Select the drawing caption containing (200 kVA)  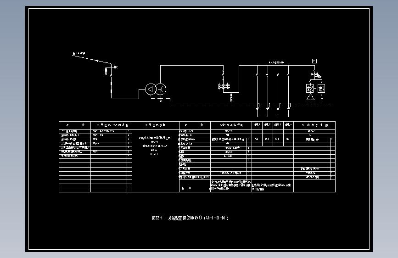[x=190, y=218]
